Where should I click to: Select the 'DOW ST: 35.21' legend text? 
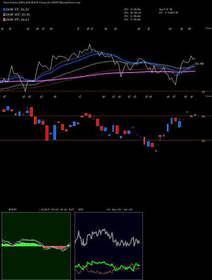tap(17, 9)
